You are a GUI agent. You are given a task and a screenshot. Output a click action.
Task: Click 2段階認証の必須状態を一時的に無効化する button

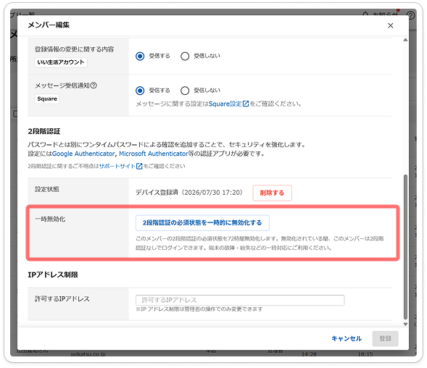[202, 222]
